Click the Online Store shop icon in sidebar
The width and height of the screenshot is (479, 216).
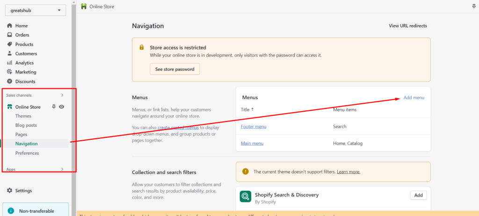tap(9, 107)
